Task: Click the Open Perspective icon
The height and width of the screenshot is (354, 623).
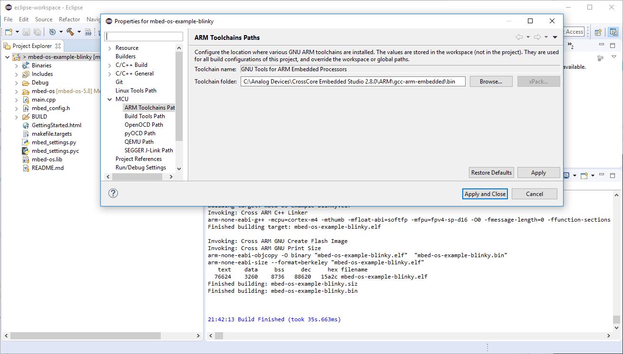Action: [x=598, y=32]
